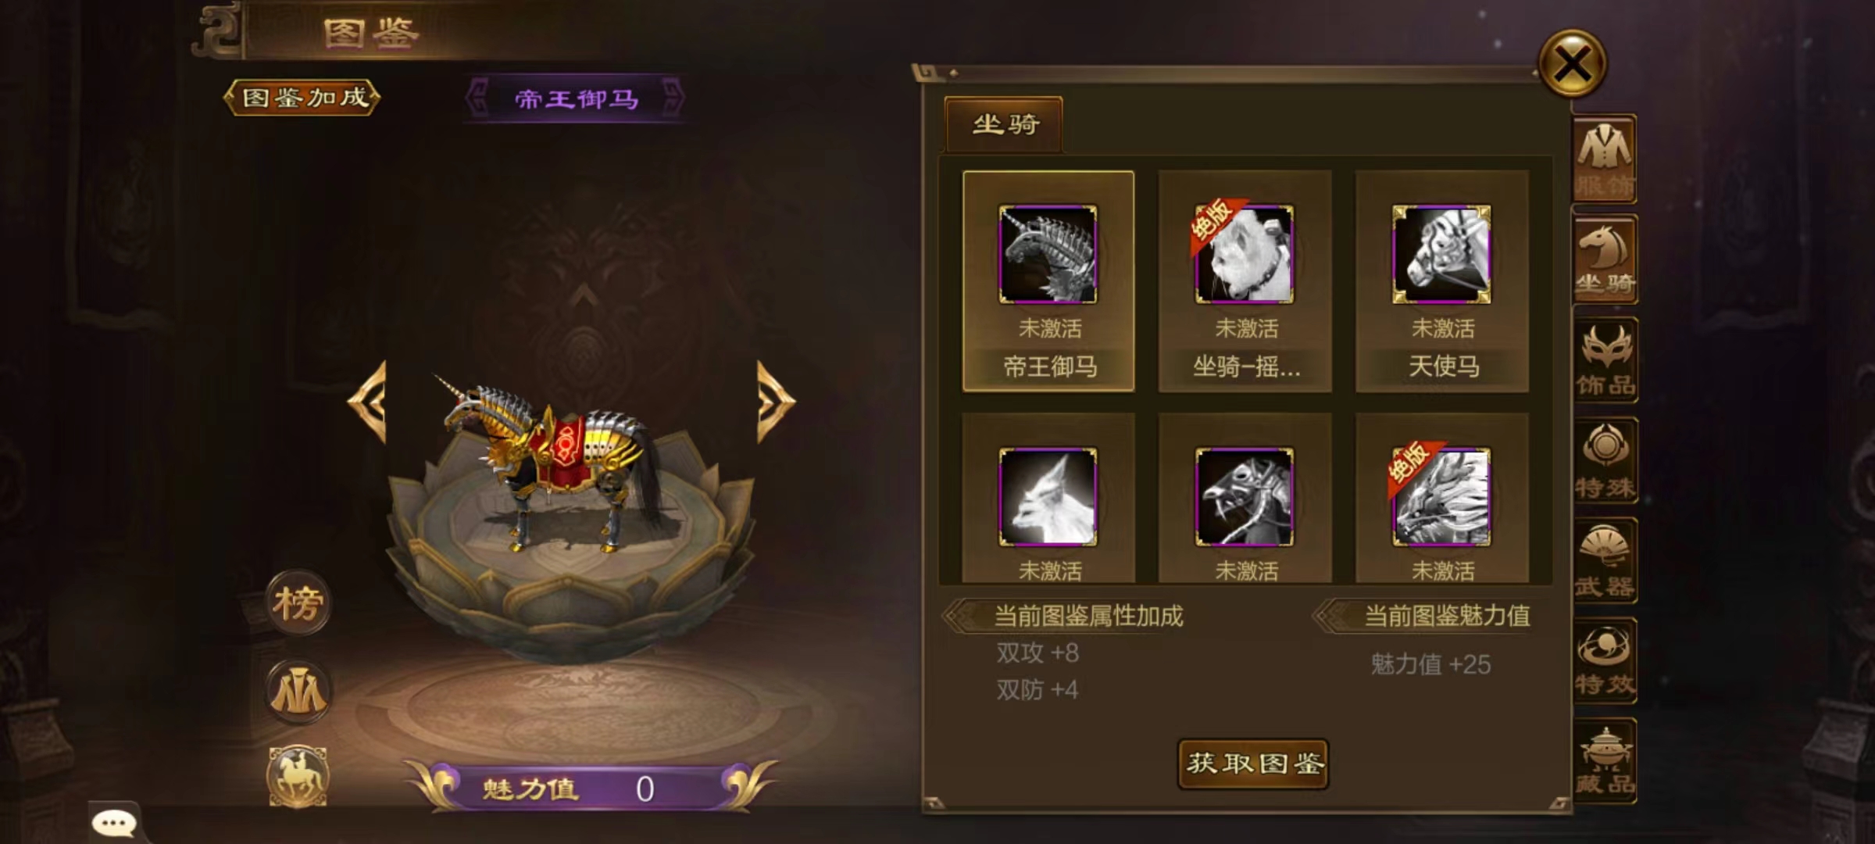Click the 获取图鉴 button
Screen dimensions: 1875x844
click(x=1254, y=764)
